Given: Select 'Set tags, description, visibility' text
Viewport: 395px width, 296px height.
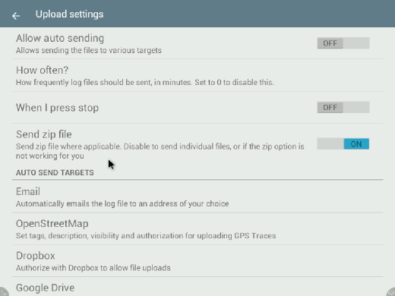Looking at the screenshot, I should click(x=146, y=235).
